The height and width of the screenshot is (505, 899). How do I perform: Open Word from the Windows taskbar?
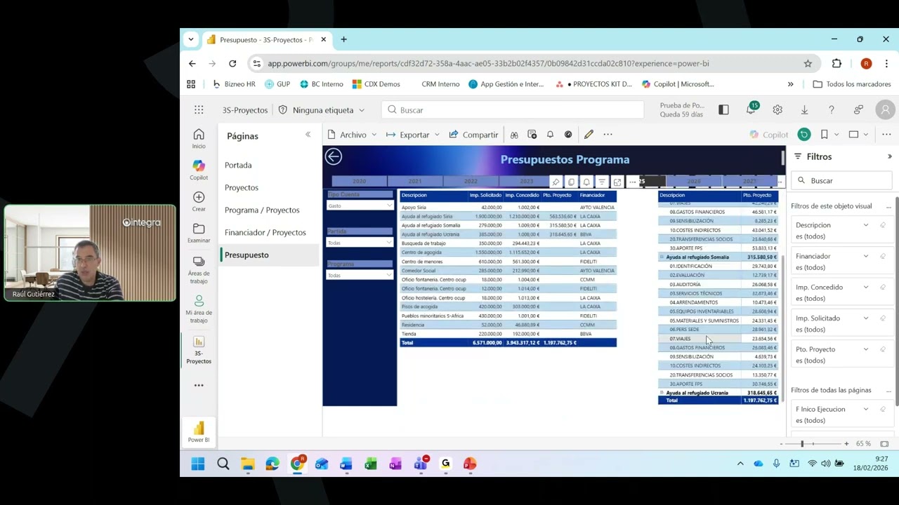tap(346, 464)
